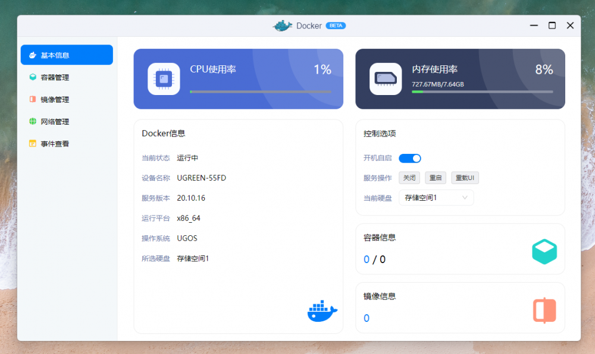Click the orange image icon in 镜像信息 card
This screenshot has height=354, width=595.
coord(544,310)
